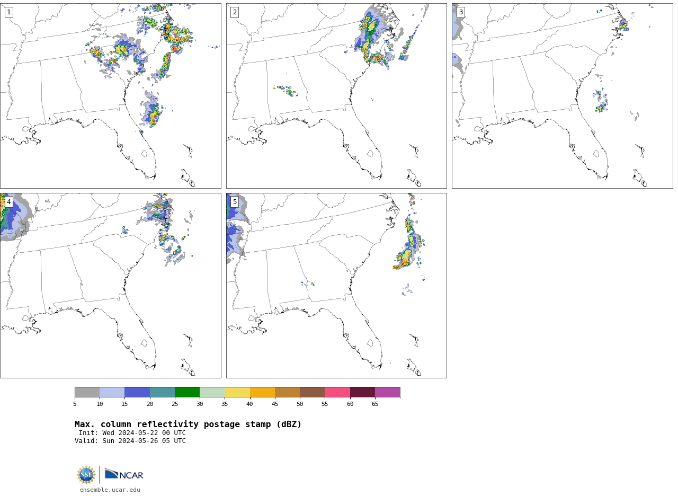Click the member number 3 label box
678x496 pixels.
[461, 12]
